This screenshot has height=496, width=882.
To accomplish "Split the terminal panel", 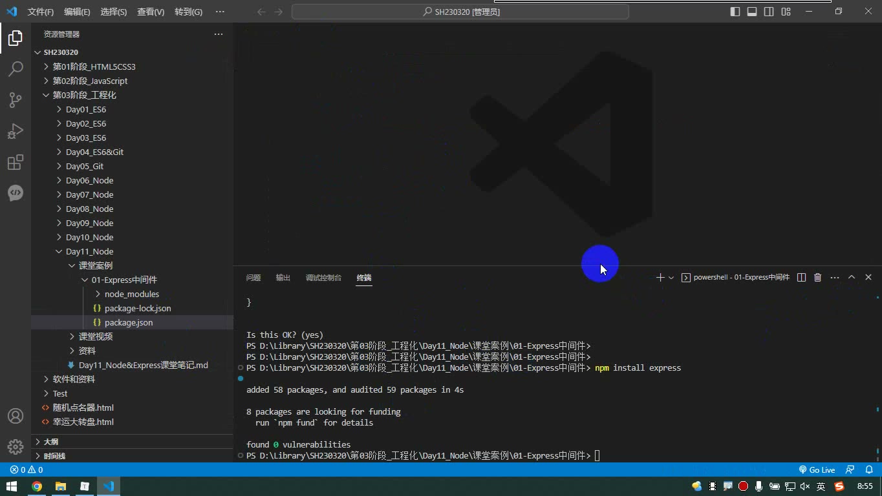I will point(801,277).
